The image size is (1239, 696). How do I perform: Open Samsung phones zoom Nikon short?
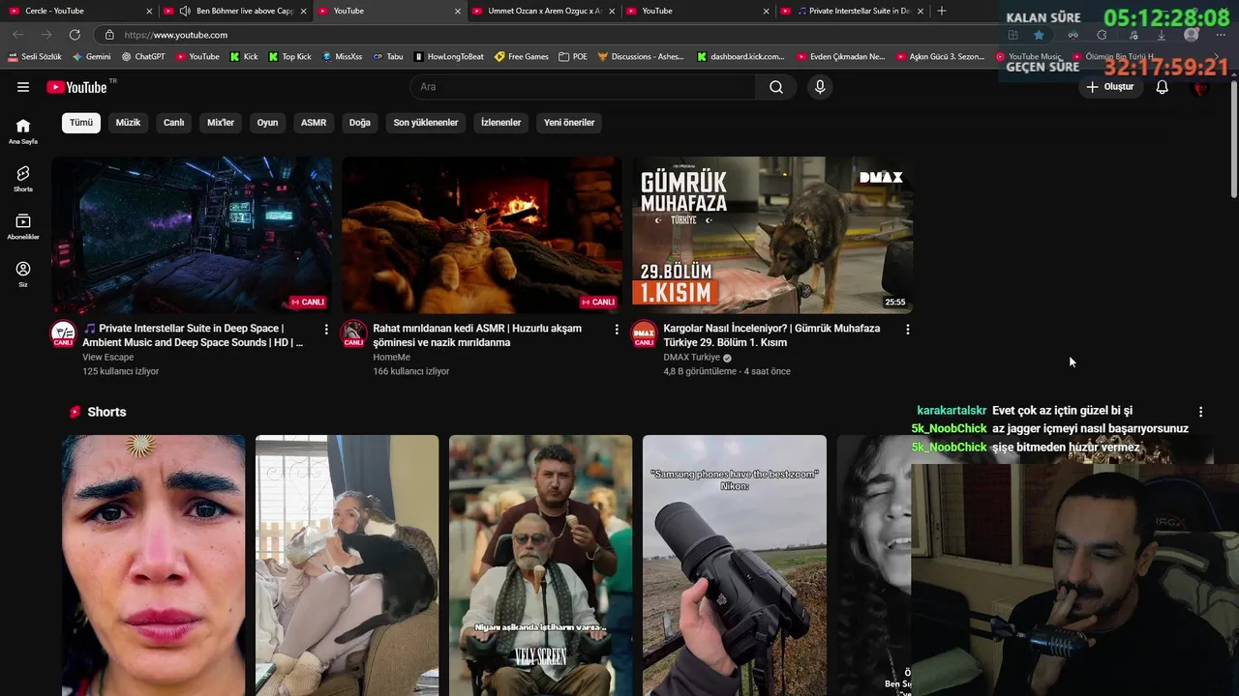(735, 565)
